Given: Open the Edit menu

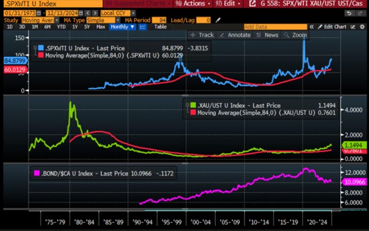Looking at the screenshot, I should coord(228,4).
